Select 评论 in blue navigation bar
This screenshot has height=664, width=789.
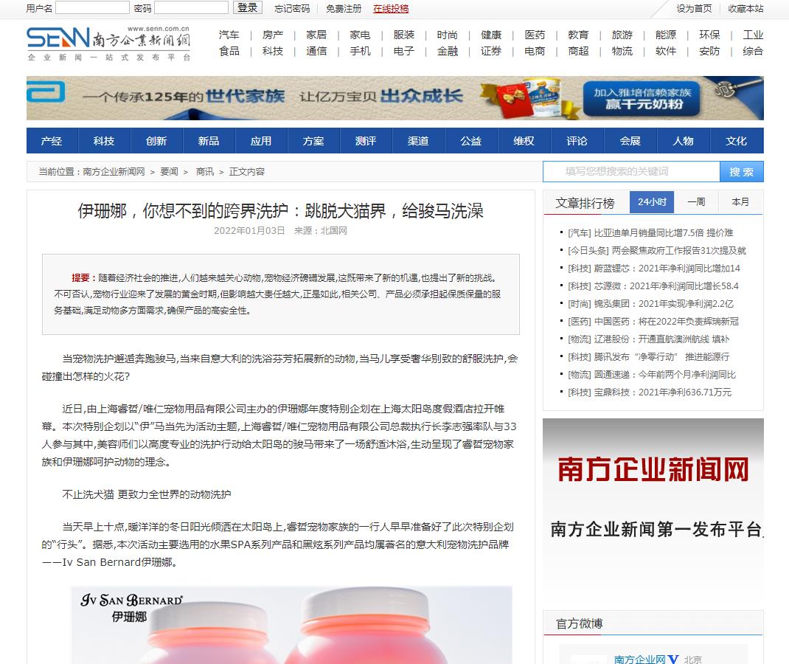point(577,141)
